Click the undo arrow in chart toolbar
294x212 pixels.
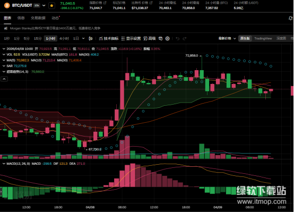tap(178, 38)
